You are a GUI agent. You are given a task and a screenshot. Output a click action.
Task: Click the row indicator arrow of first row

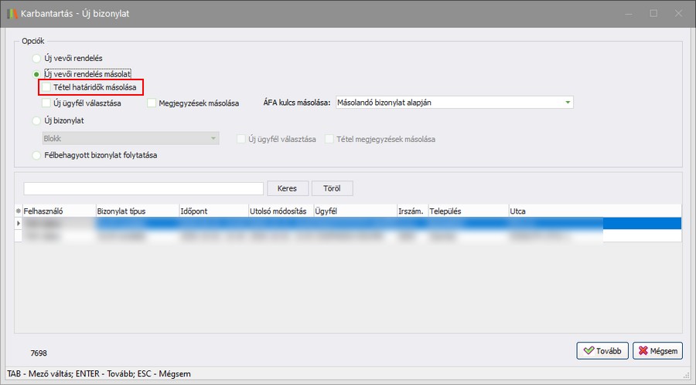pos(18,223)
